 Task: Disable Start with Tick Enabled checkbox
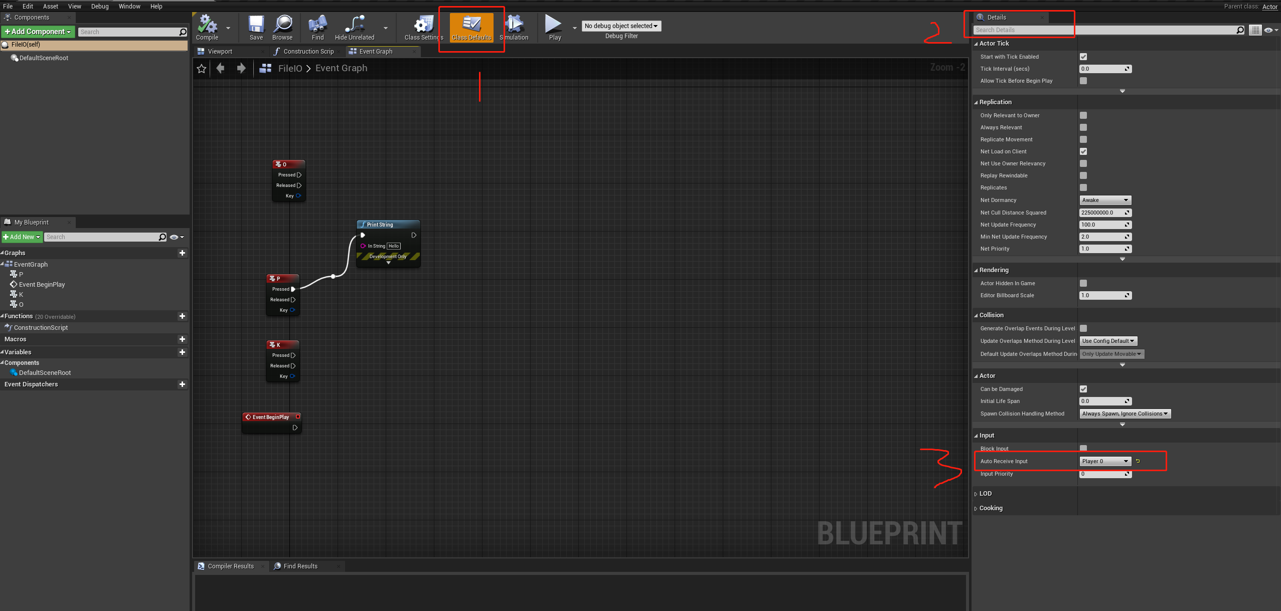coord(1083,56)
